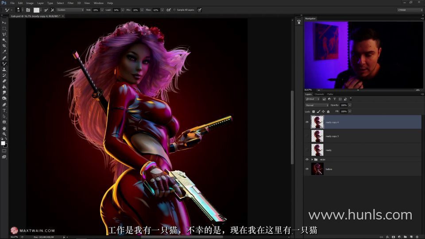Select the Eraser tool

[4, 81]
